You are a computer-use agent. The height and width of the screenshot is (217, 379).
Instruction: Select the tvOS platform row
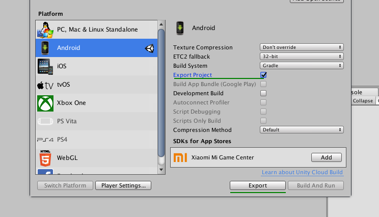(96, 85)
